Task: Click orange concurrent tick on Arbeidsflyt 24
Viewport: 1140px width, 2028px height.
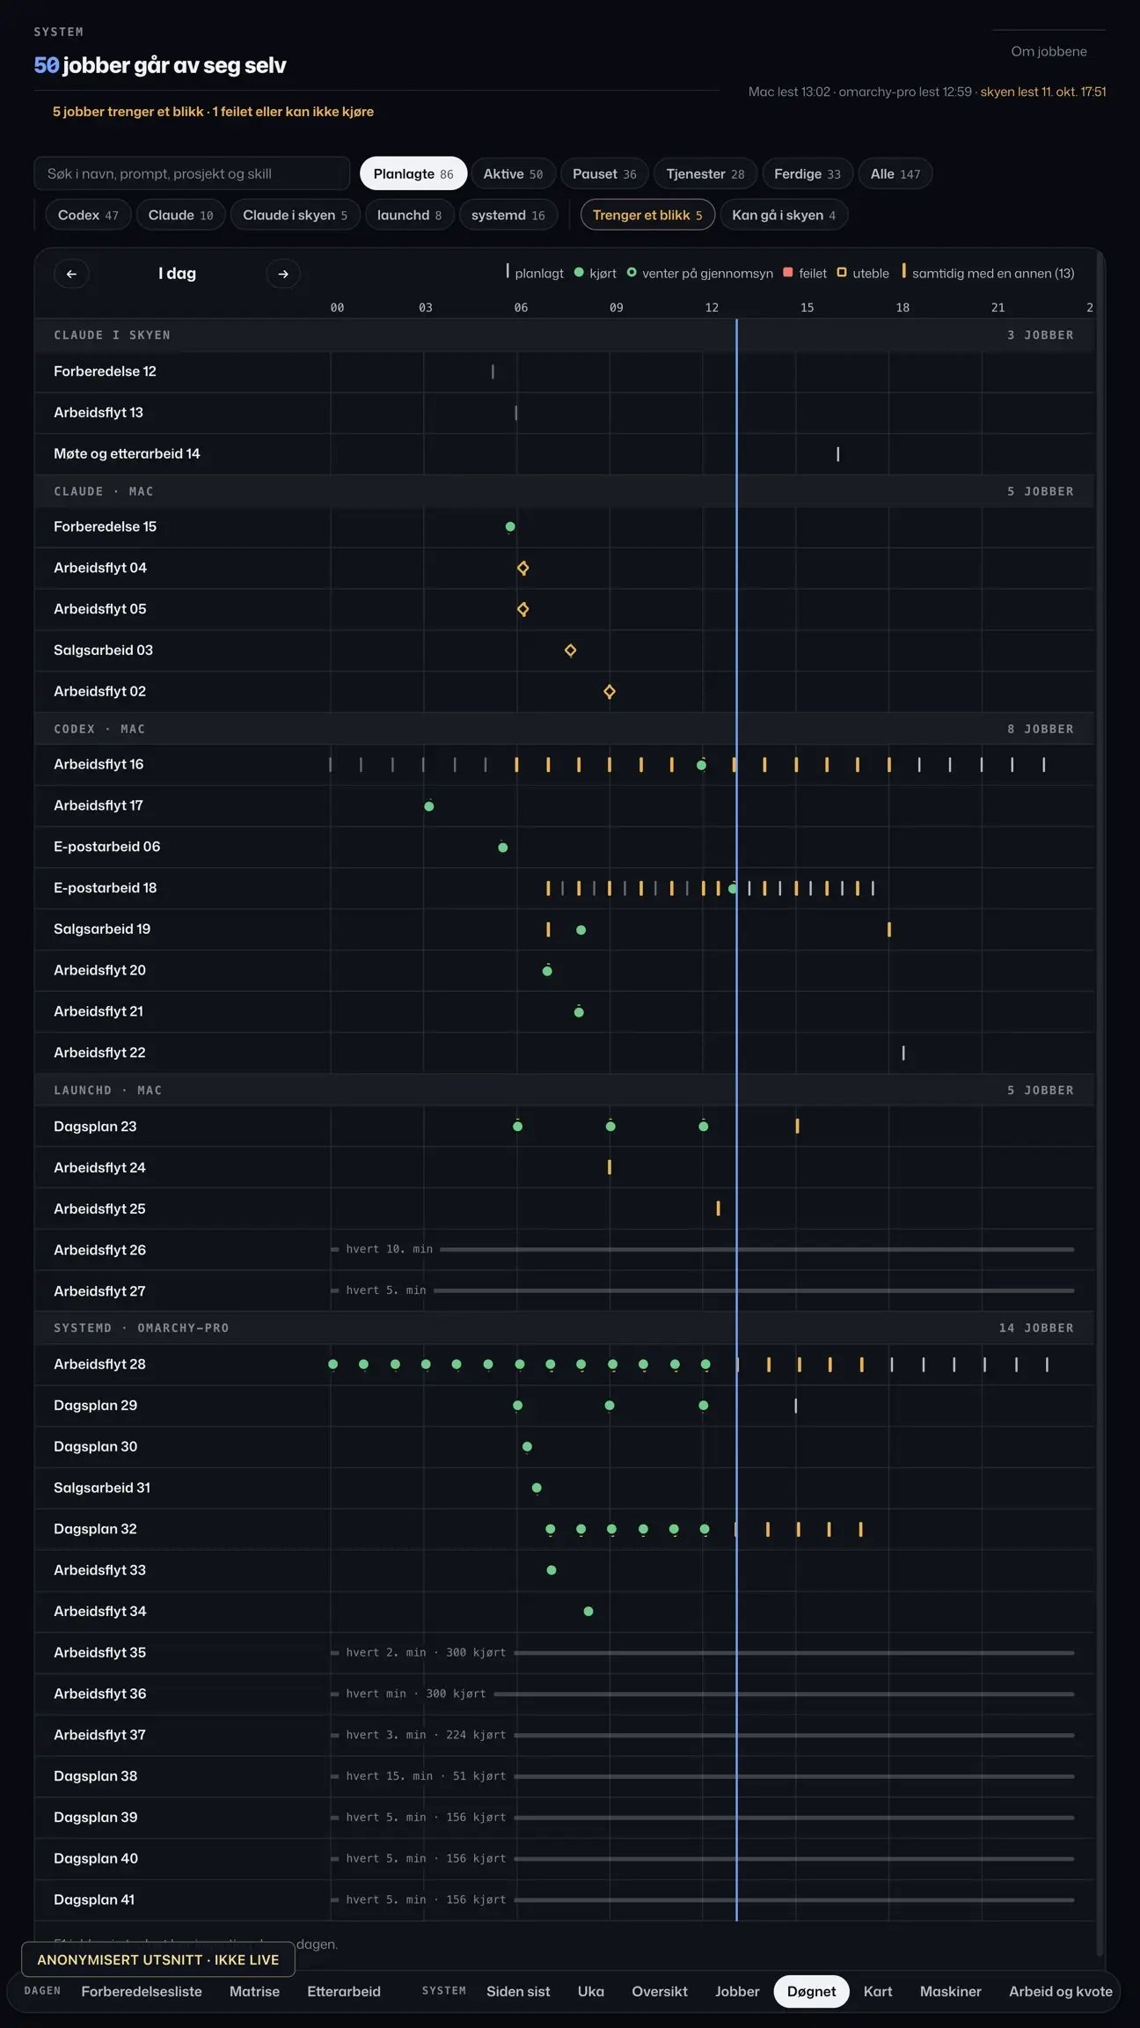Action: (610, 1167)
